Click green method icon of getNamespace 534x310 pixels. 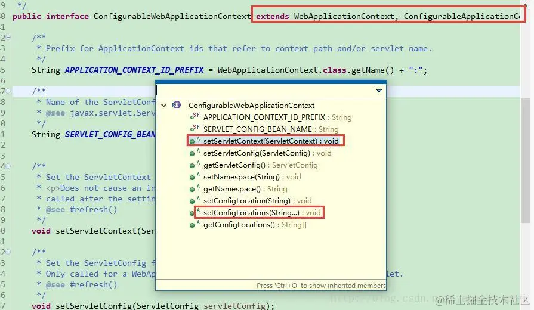pos(192,189)
